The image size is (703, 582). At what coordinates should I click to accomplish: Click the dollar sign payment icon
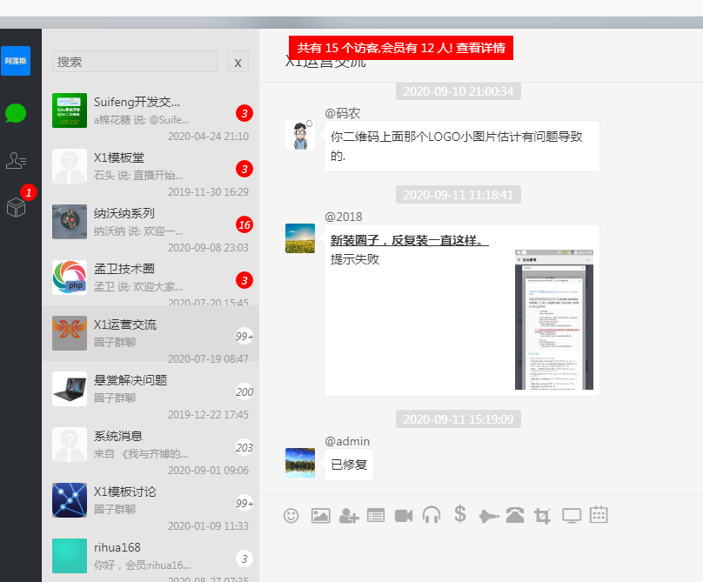(460, 514)
